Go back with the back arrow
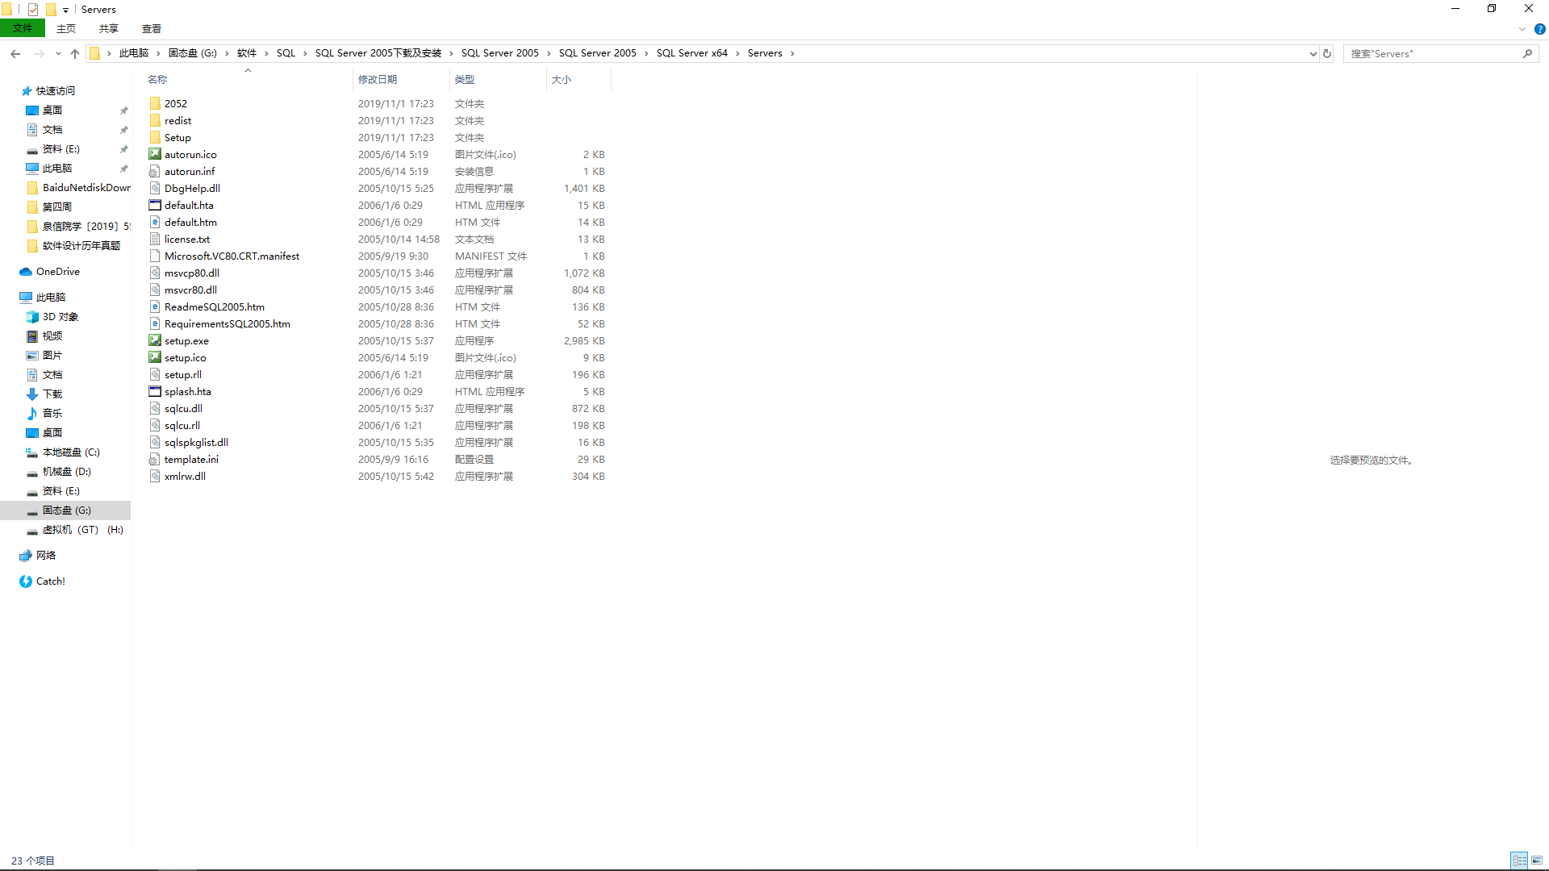The image size is (1549, 871). [15, 53]
